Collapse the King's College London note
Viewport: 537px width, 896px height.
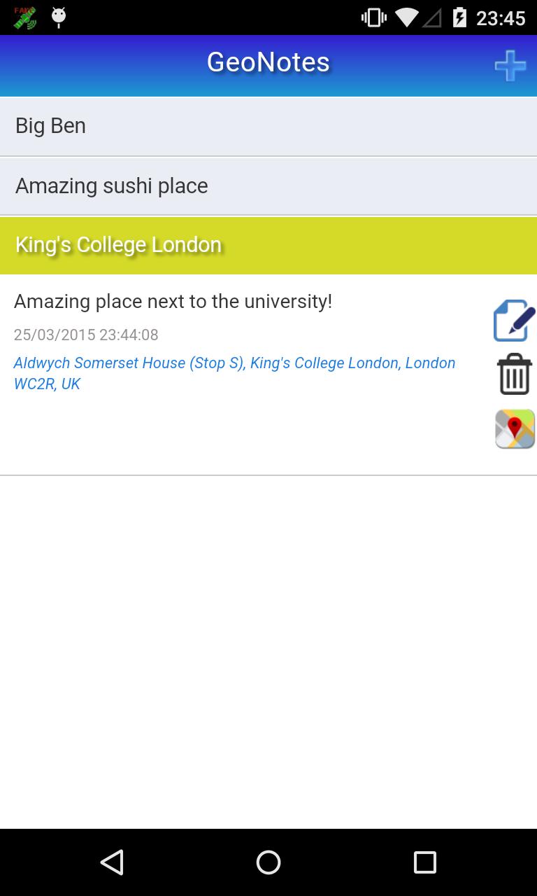click(268, 245)
